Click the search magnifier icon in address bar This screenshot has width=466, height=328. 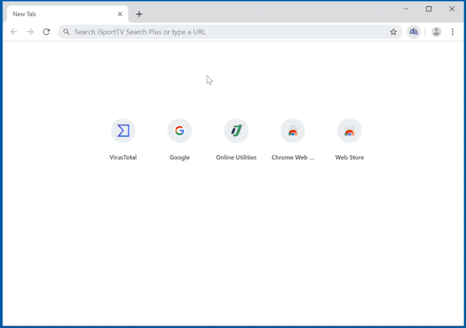pyautogui.click(x=66, y=32)
